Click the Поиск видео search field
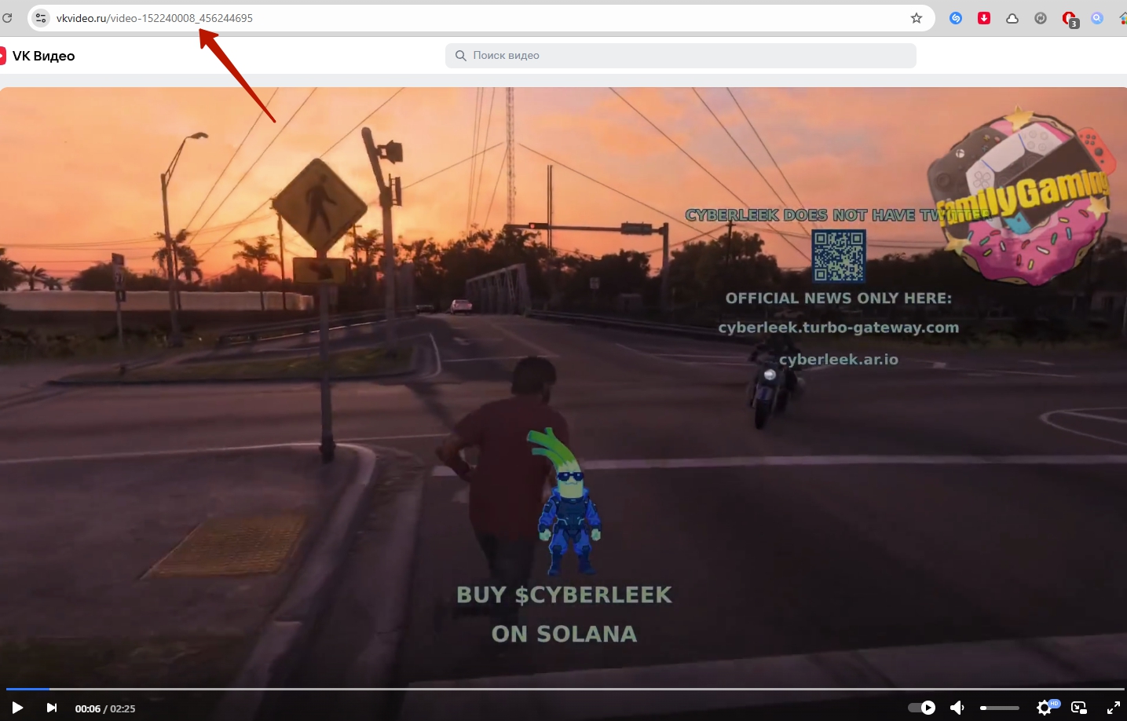 681,56
